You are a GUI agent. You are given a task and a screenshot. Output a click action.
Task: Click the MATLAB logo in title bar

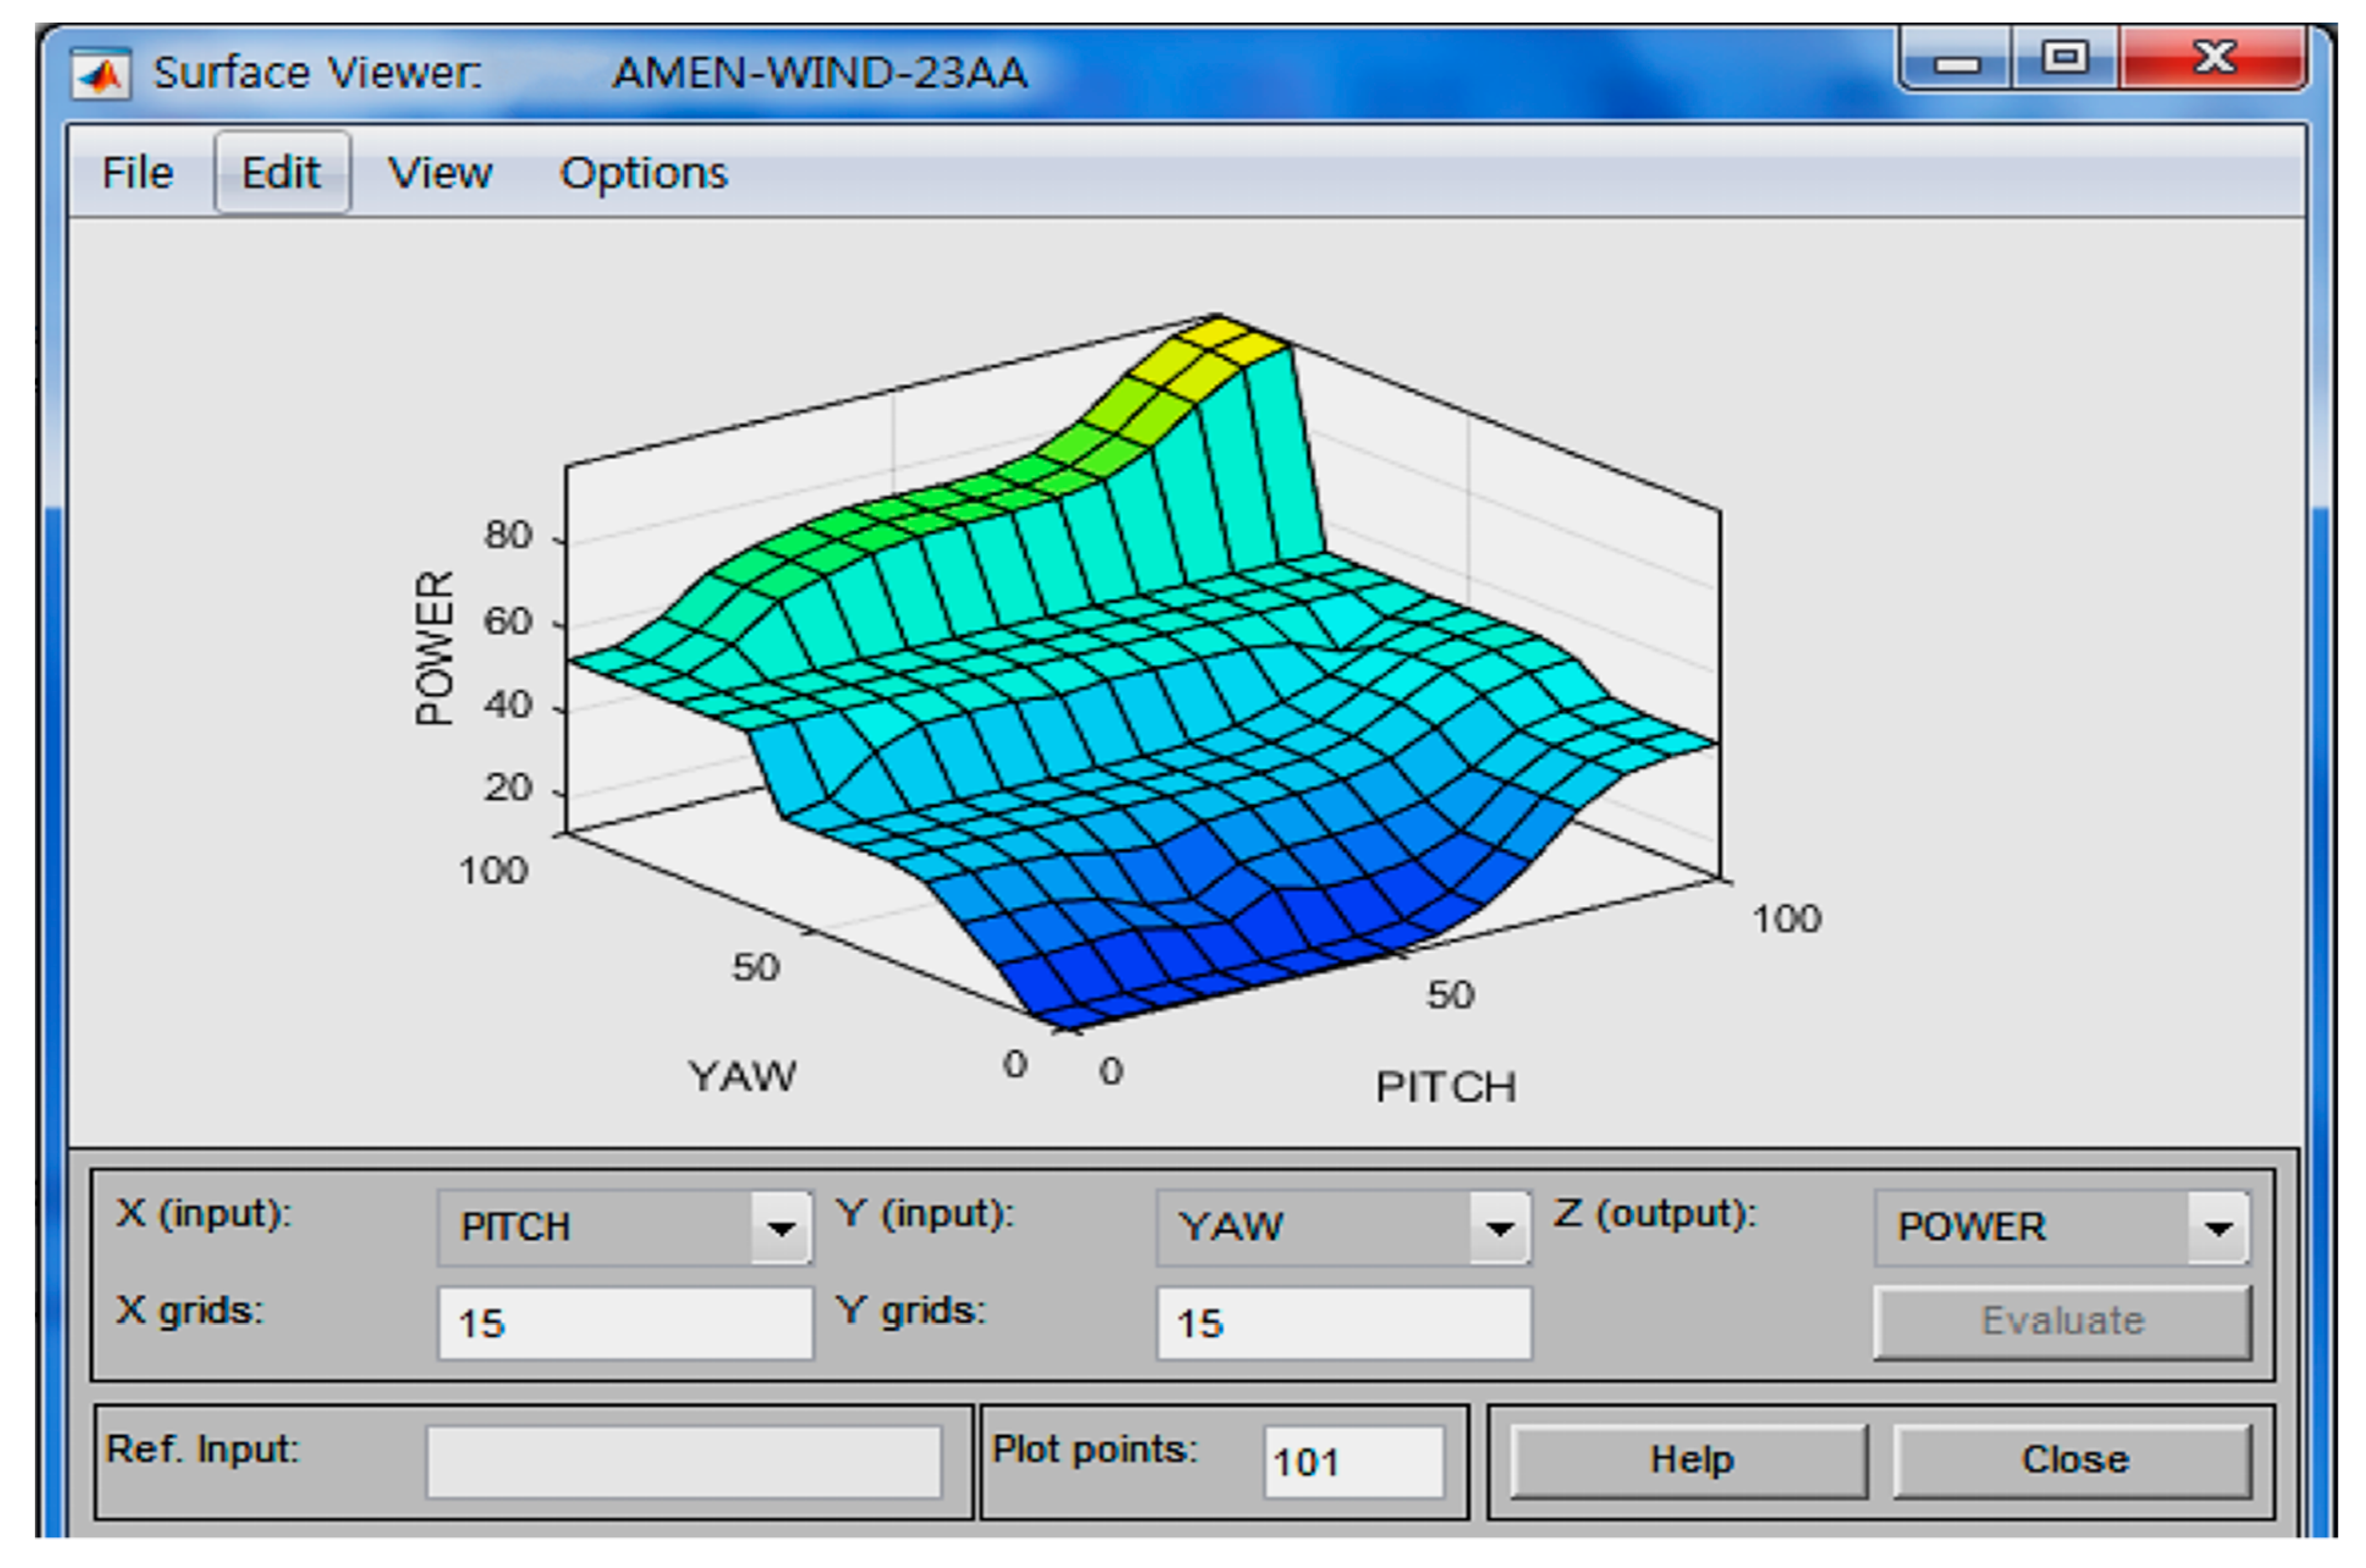[100, 75]
